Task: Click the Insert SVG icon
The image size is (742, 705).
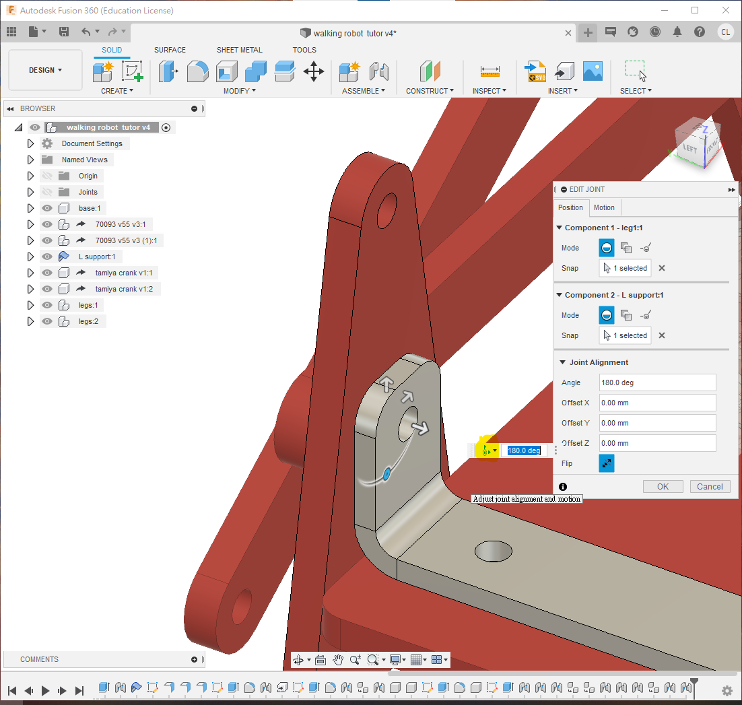Action: click(x=535, y=71)
